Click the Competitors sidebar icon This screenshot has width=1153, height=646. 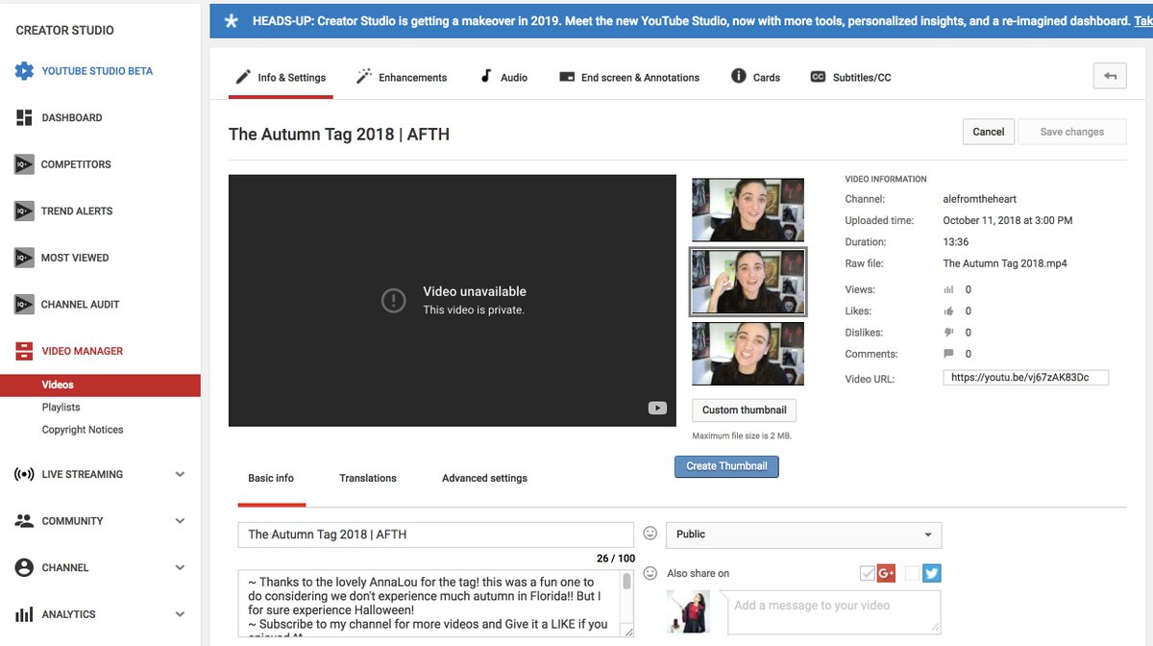pos(24,164)
